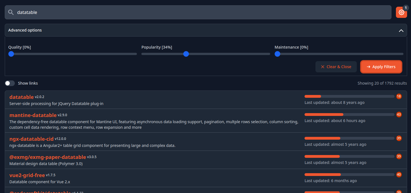Viewport: 411px width, 193px height.
Task: Click the notification badge showing 1
Action: click(406, 8)
